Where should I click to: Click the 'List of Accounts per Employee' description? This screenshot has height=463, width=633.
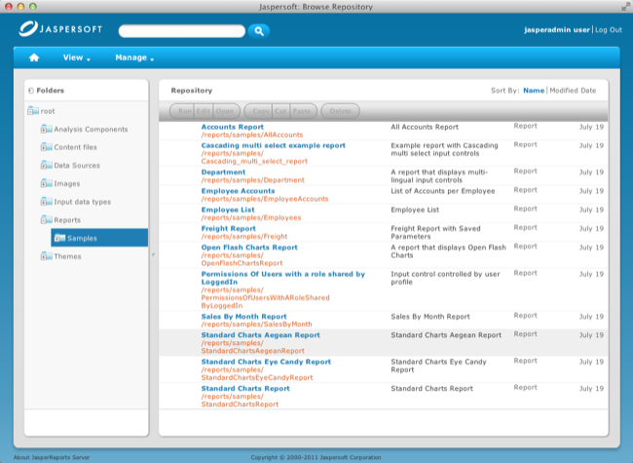coord(442,191)
